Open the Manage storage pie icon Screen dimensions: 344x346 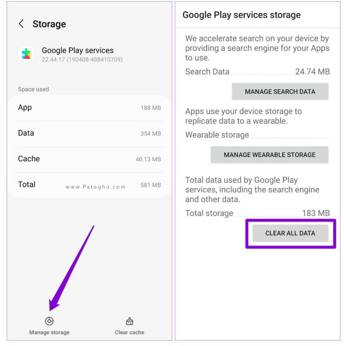click(49, 321)
